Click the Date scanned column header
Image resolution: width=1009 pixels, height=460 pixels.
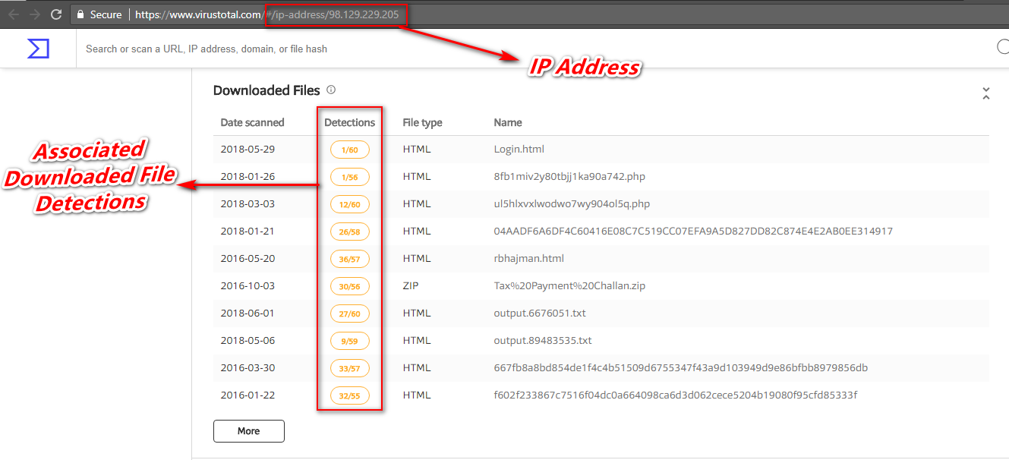coord(252,122)
